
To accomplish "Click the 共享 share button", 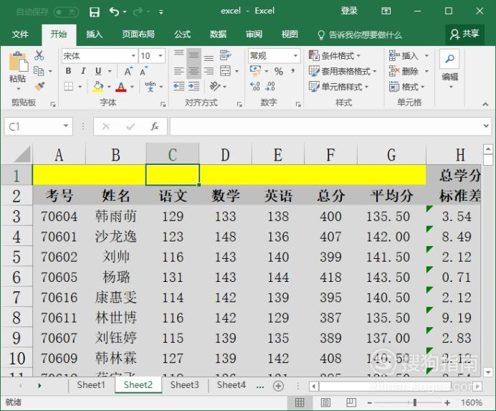I will (x=464, y=34).
